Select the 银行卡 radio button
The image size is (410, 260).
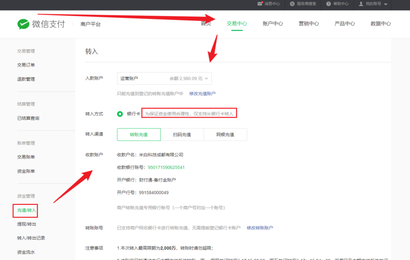click(120, 114)
